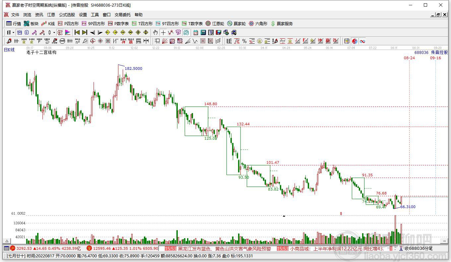This screenshot has height=262, width=451.
Task: Open the T数字表 tool
Action: 192,23
